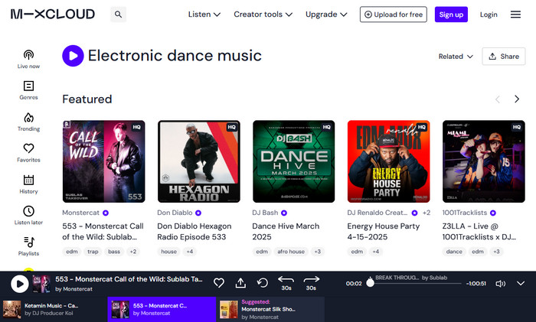Click DJ Bash verified badge

pyautogui.click(x=284, y=213)
